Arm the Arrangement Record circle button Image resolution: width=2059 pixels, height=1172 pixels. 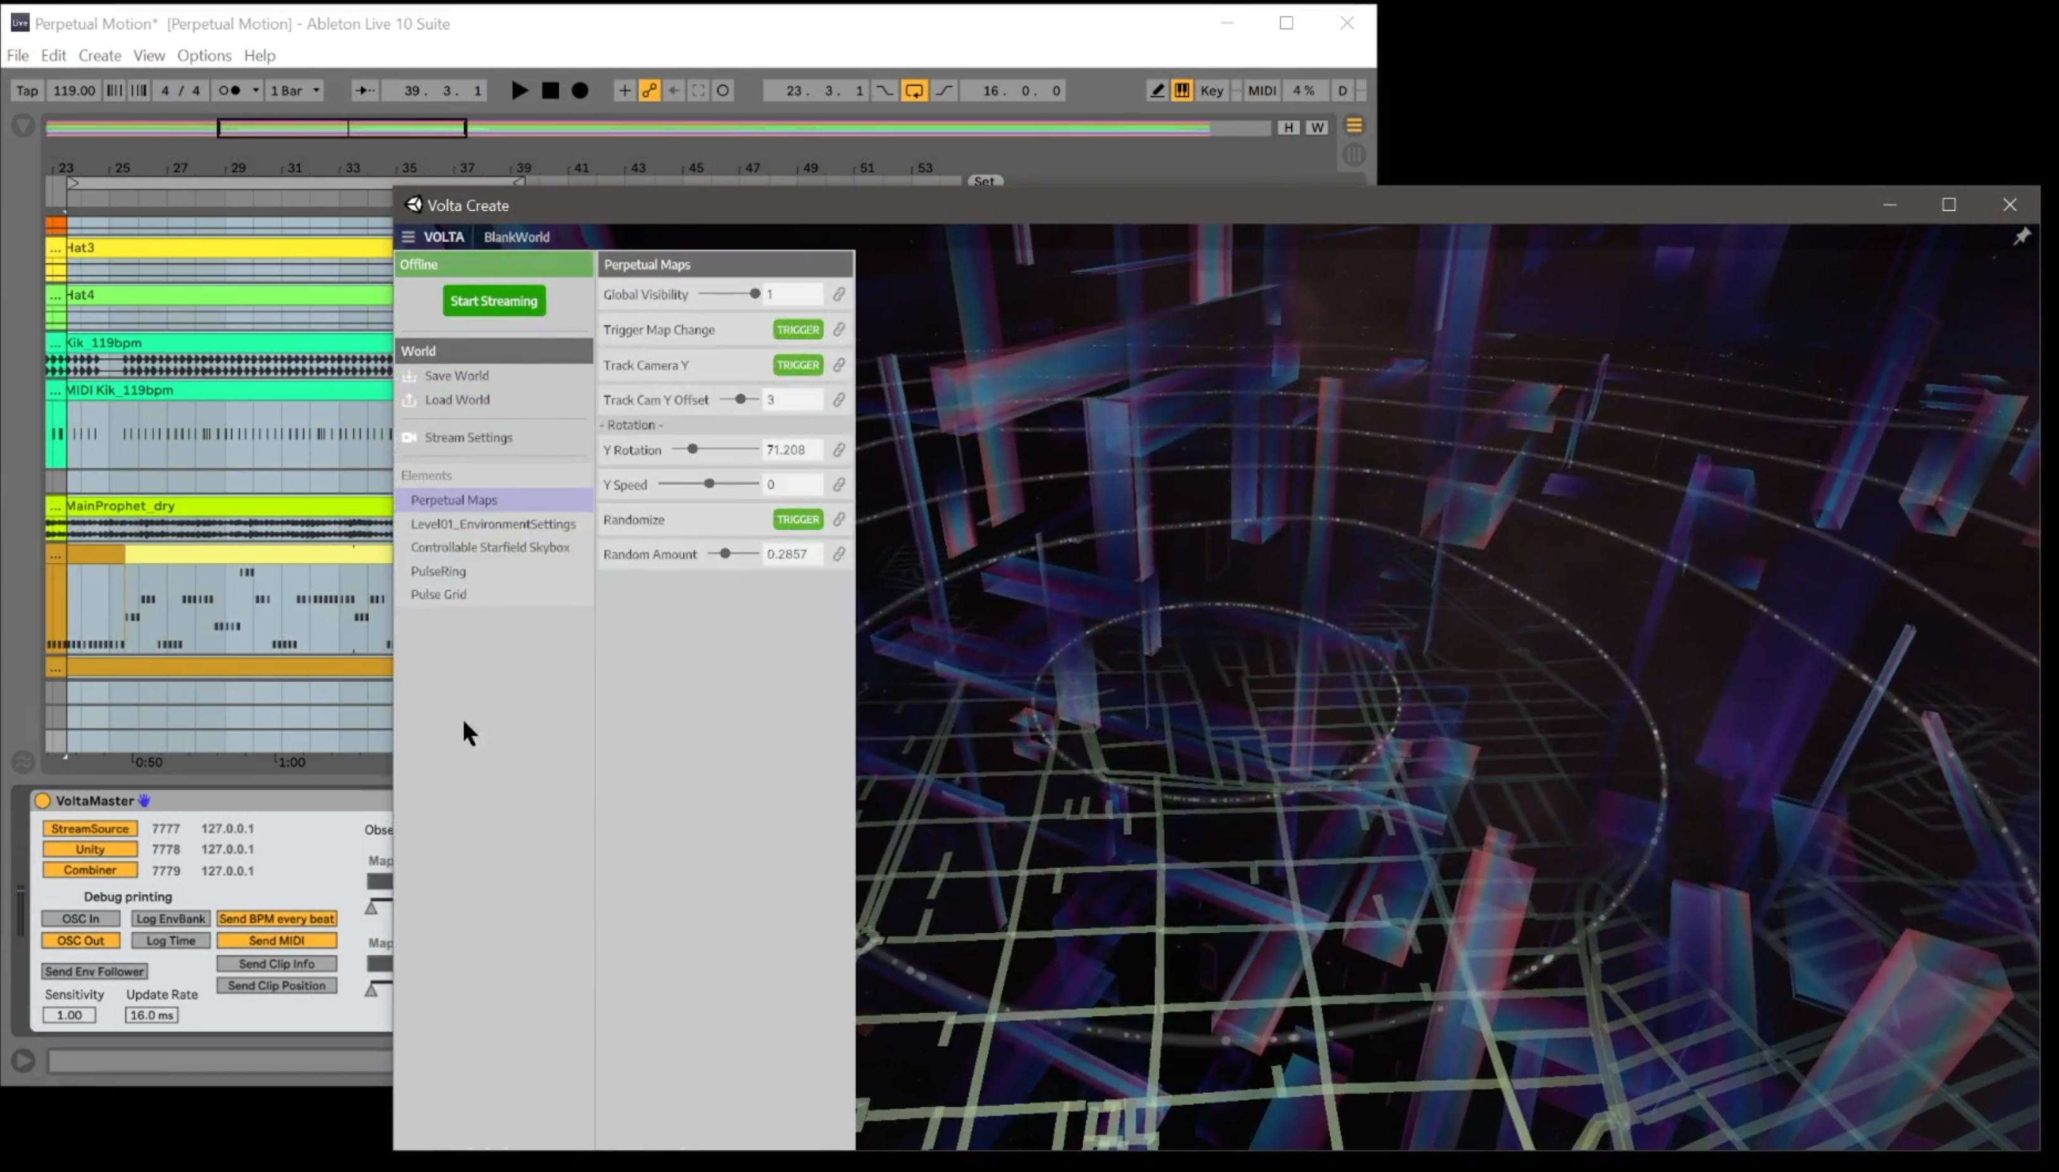point(580,91)
